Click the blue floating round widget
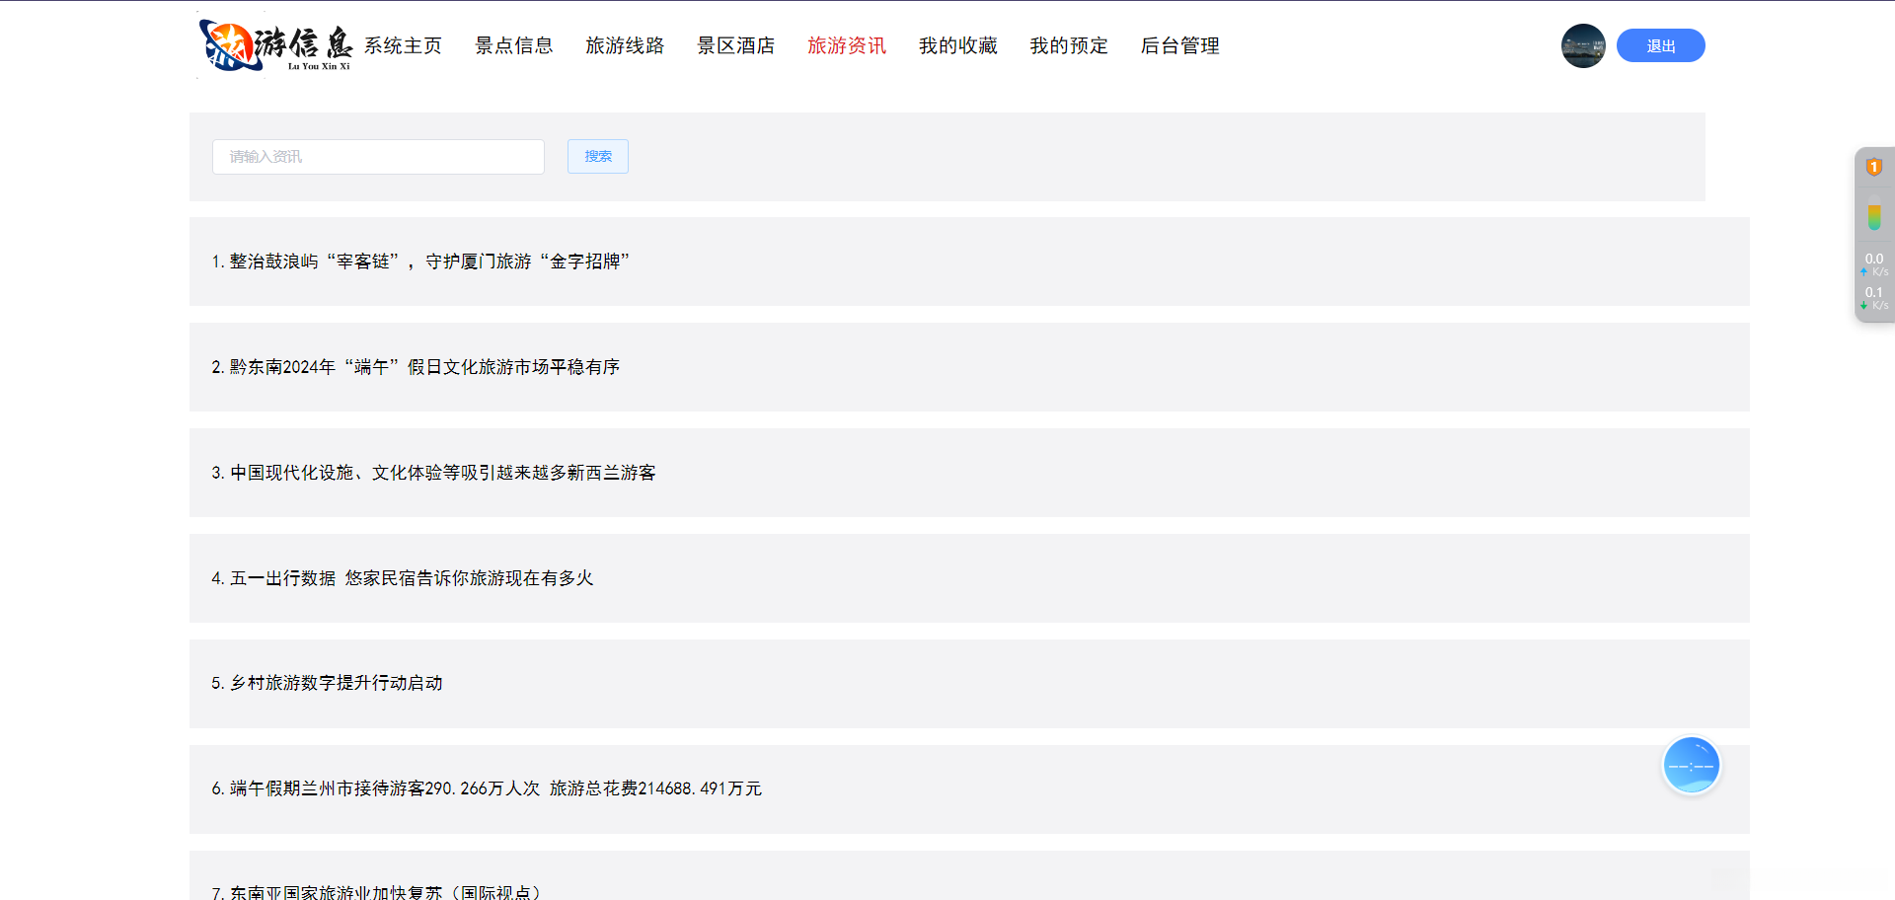 tap(1692, 765)
